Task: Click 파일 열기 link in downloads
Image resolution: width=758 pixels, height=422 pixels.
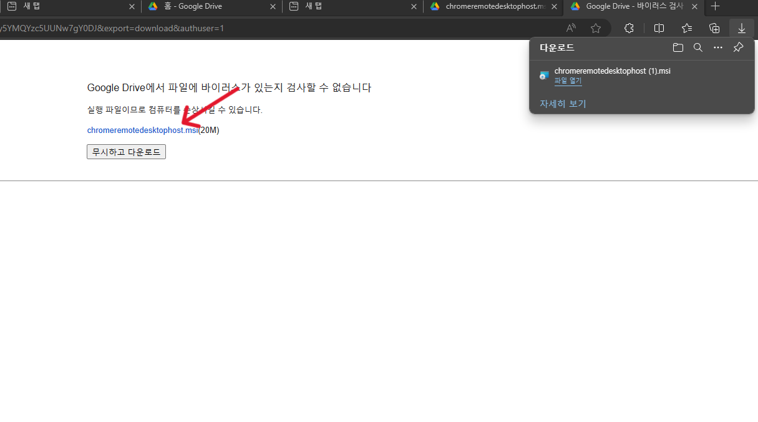Action: 568,81
